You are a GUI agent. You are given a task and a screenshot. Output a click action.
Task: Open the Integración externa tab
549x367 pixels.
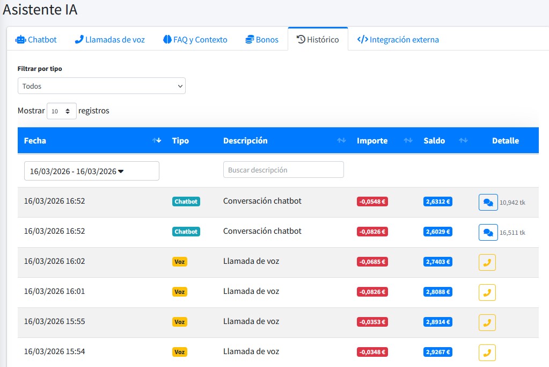[398, 40]
